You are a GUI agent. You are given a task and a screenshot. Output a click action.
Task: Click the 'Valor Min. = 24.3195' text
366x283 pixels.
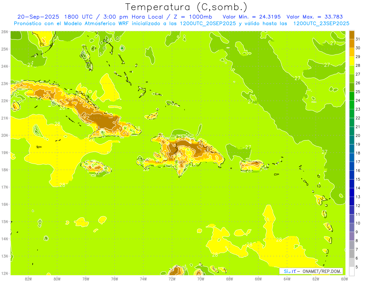251,17
